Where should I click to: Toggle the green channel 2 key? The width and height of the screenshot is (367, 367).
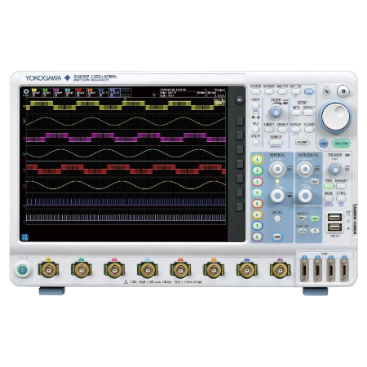click(x=257, y=170)
